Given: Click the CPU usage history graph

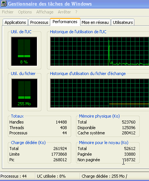Looking at the screenshot, I should click(99, 52).
